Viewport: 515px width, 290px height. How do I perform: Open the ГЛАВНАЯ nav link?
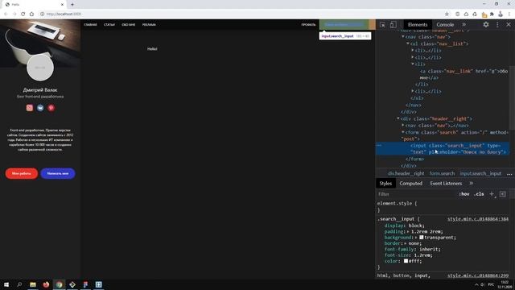[90, 25]
